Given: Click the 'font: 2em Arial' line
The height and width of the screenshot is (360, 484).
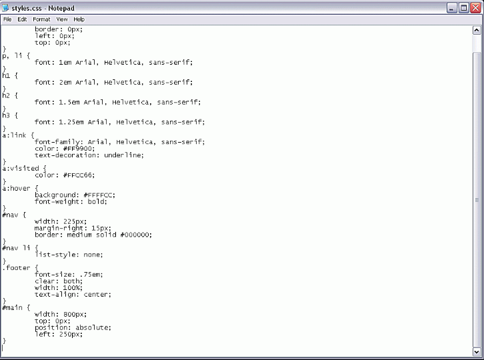Looking at the screenshot, I should coord(113,83).
